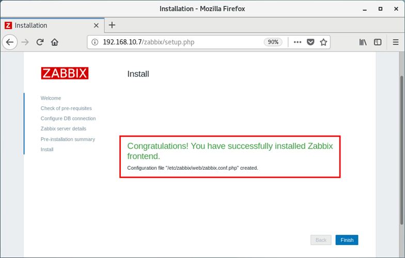Select Pre-installation summary step
The image size is (405, 258).
[68, 139]
